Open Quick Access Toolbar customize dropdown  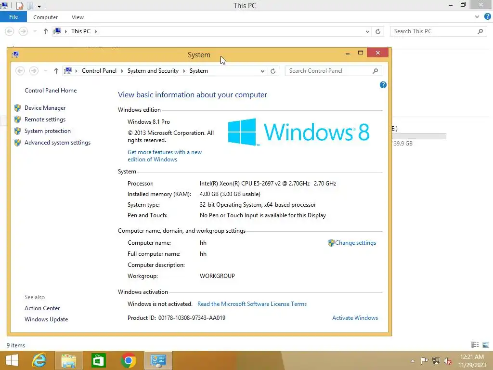[x=39, y=6]
